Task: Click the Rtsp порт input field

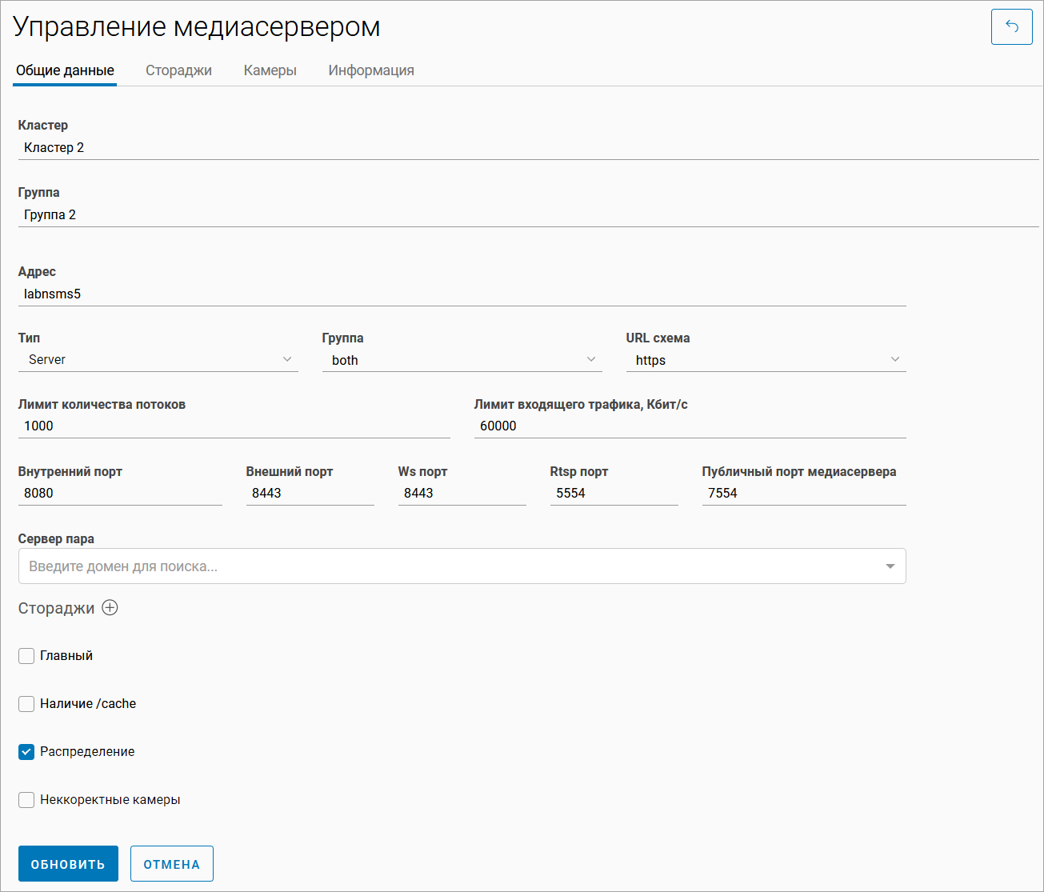Action: coord(614,493)
